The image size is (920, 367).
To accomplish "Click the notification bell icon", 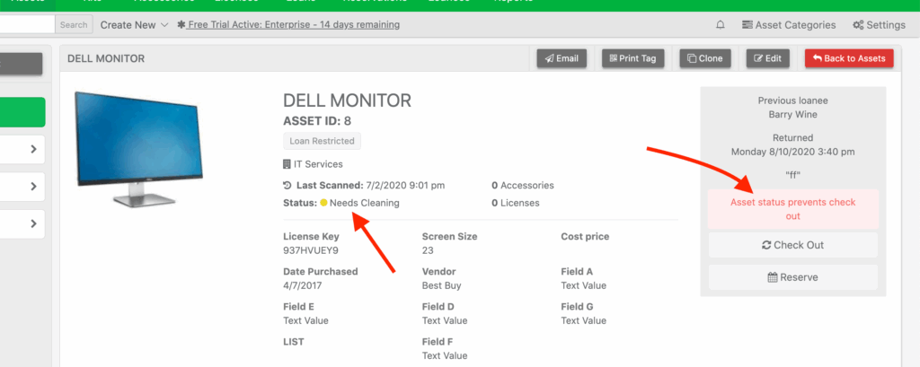I will (721, 25).
